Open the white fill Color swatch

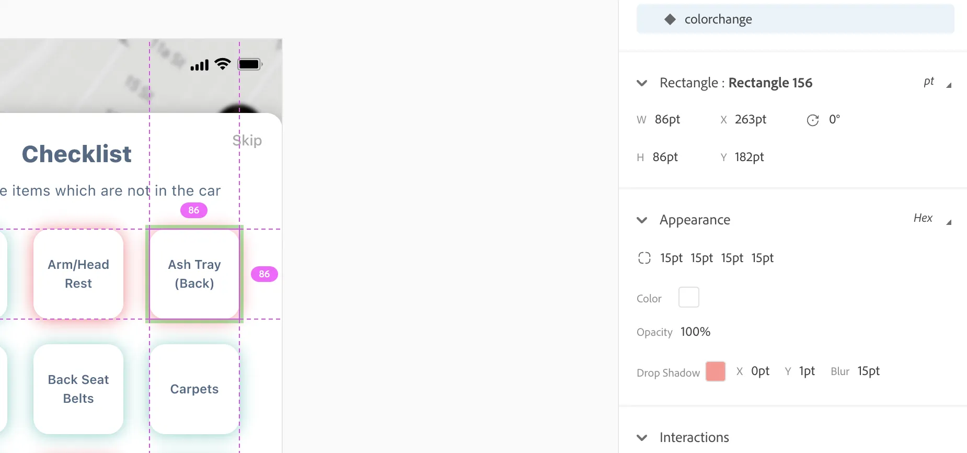688,297
